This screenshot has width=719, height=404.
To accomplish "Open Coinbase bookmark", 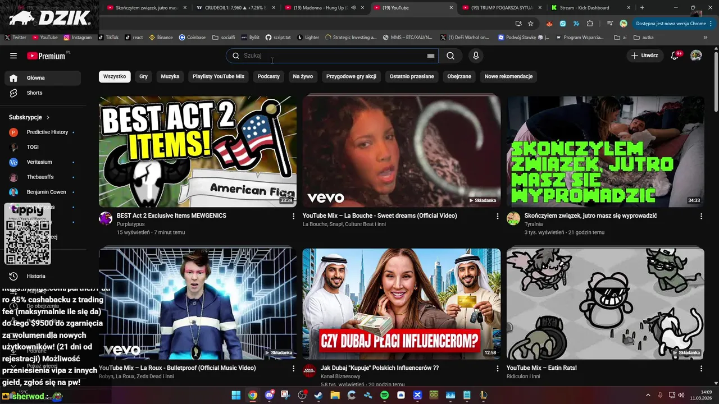I will pyautogui.click(x=192, y=37).
